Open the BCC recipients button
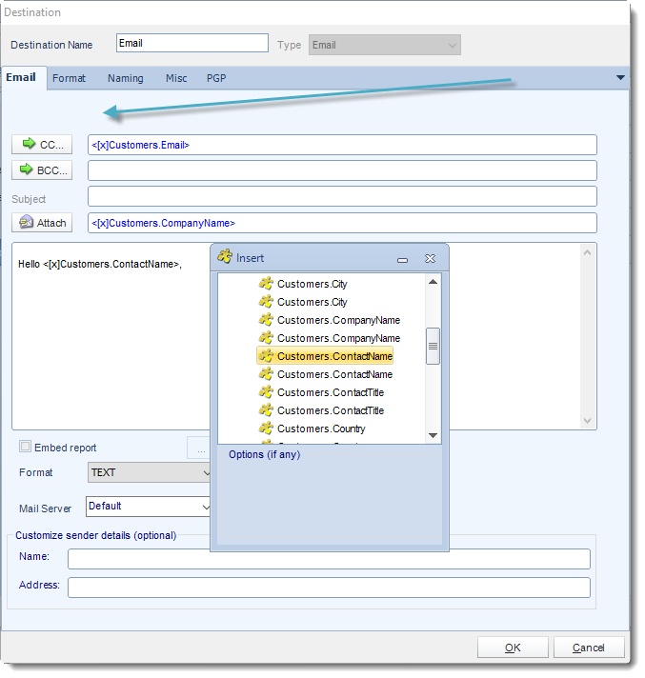Viewport: 645px width, 678px height. click(42, 169)
